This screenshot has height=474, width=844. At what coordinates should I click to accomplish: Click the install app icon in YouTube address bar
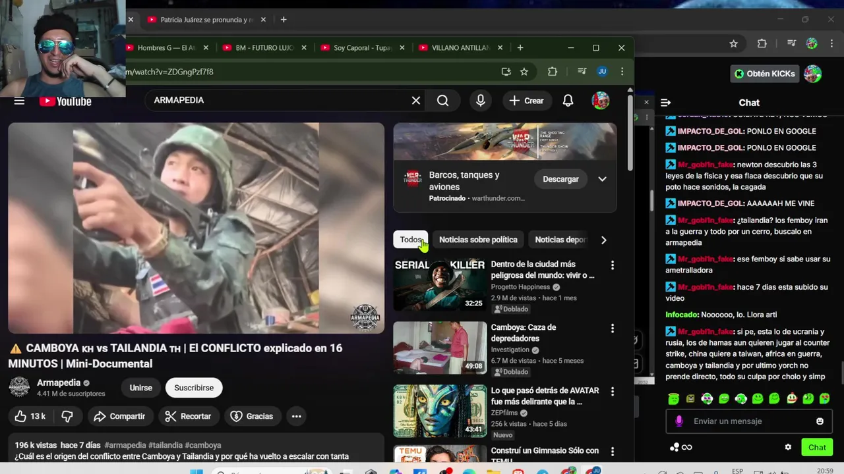pos(506,71)
